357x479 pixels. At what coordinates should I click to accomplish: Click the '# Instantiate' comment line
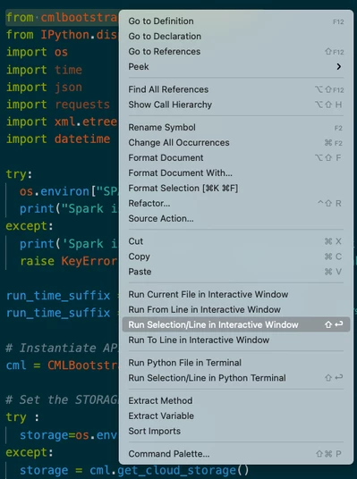click(x=62, y=348)
